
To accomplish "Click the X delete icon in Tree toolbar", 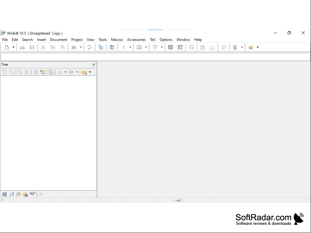I will pyautogui.click(x=27, y=72).
